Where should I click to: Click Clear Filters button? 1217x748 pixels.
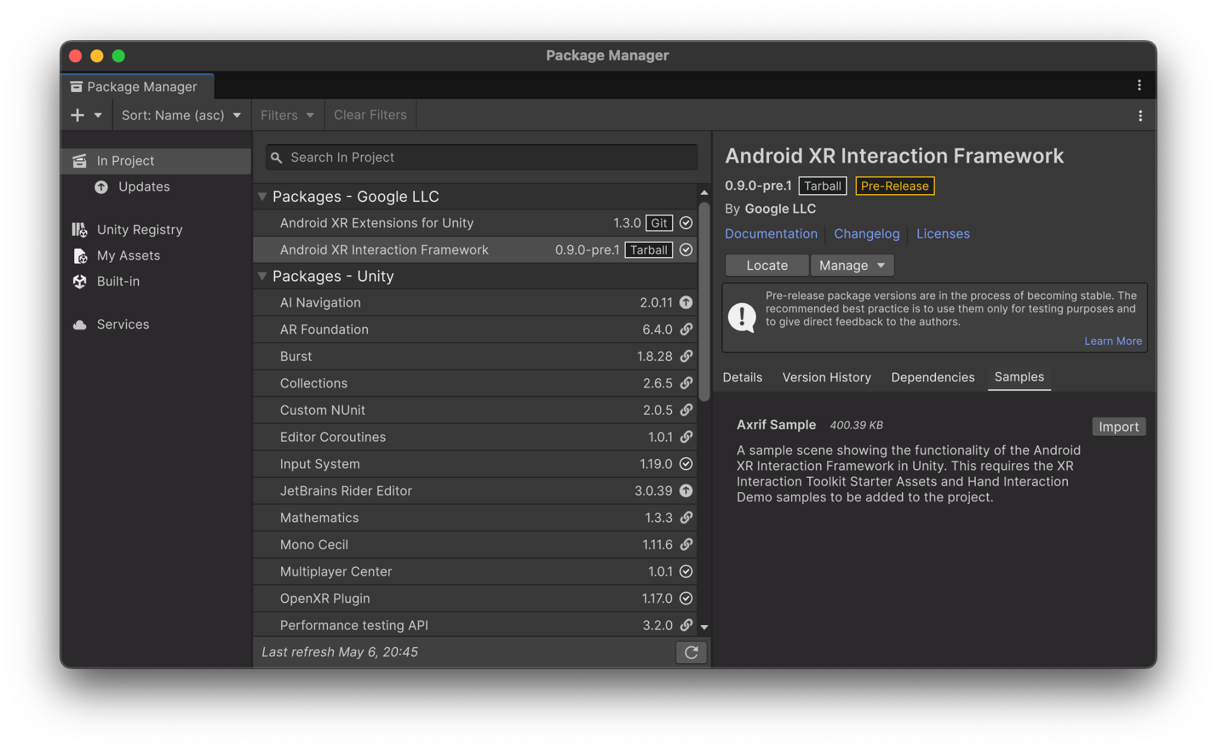[x=370, y=115]
